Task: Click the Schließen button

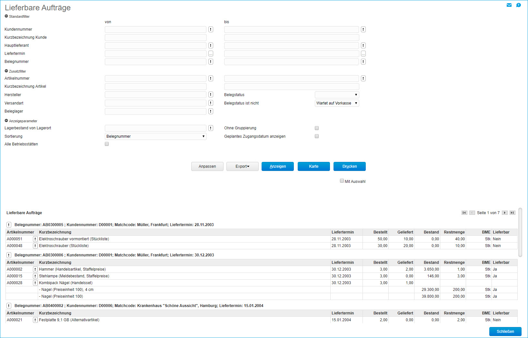Action: (505, 332)
